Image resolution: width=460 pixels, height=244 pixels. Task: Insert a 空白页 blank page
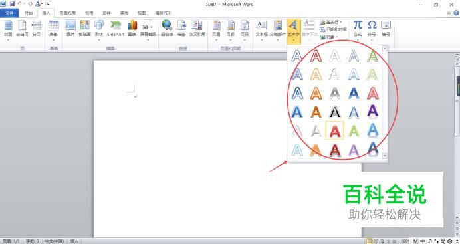tap(22, 29)
